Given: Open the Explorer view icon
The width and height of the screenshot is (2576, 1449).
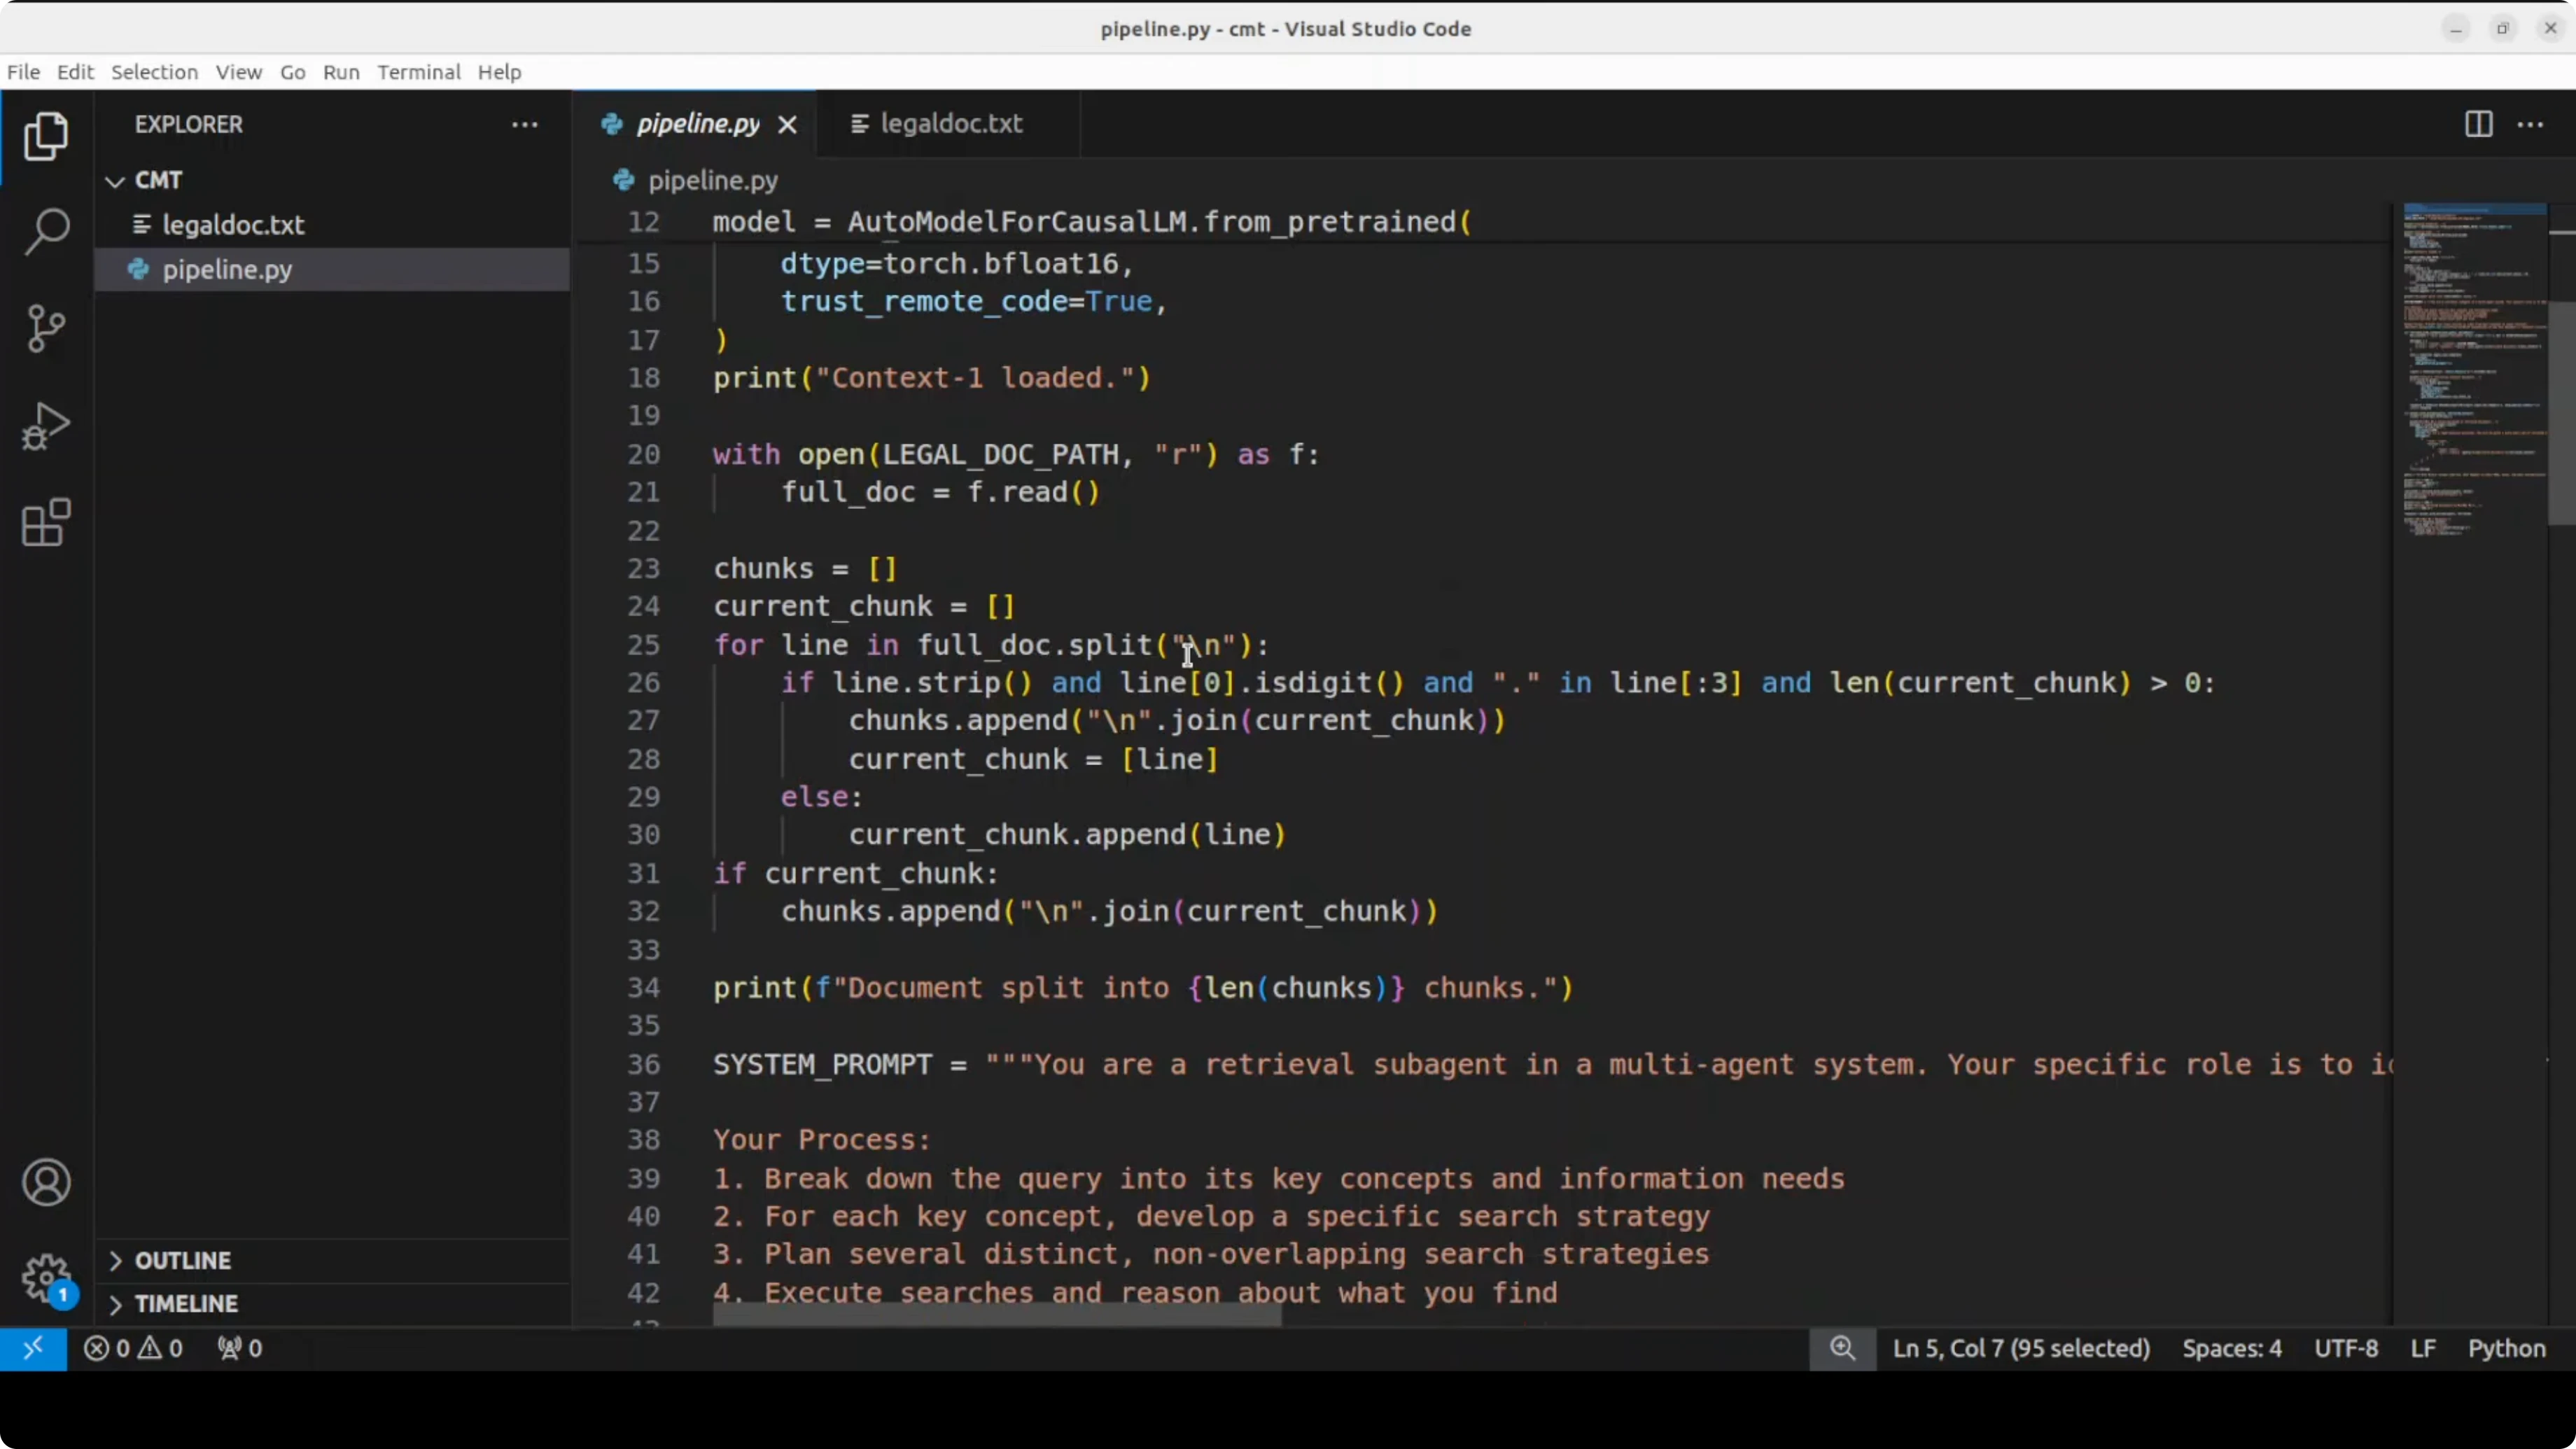Looking at the screenshot, I should click(46, 136).
